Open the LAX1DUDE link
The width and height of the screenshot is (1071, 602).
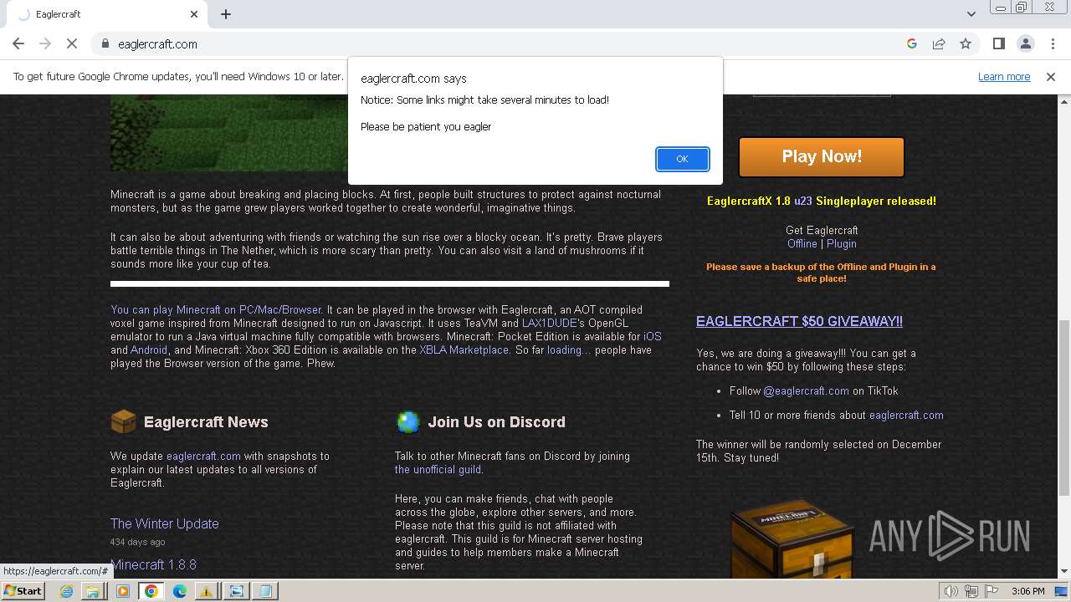550,323
